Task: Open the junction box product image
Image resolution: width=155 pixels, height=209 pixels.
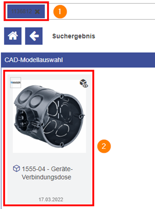Action: [49, 116]
